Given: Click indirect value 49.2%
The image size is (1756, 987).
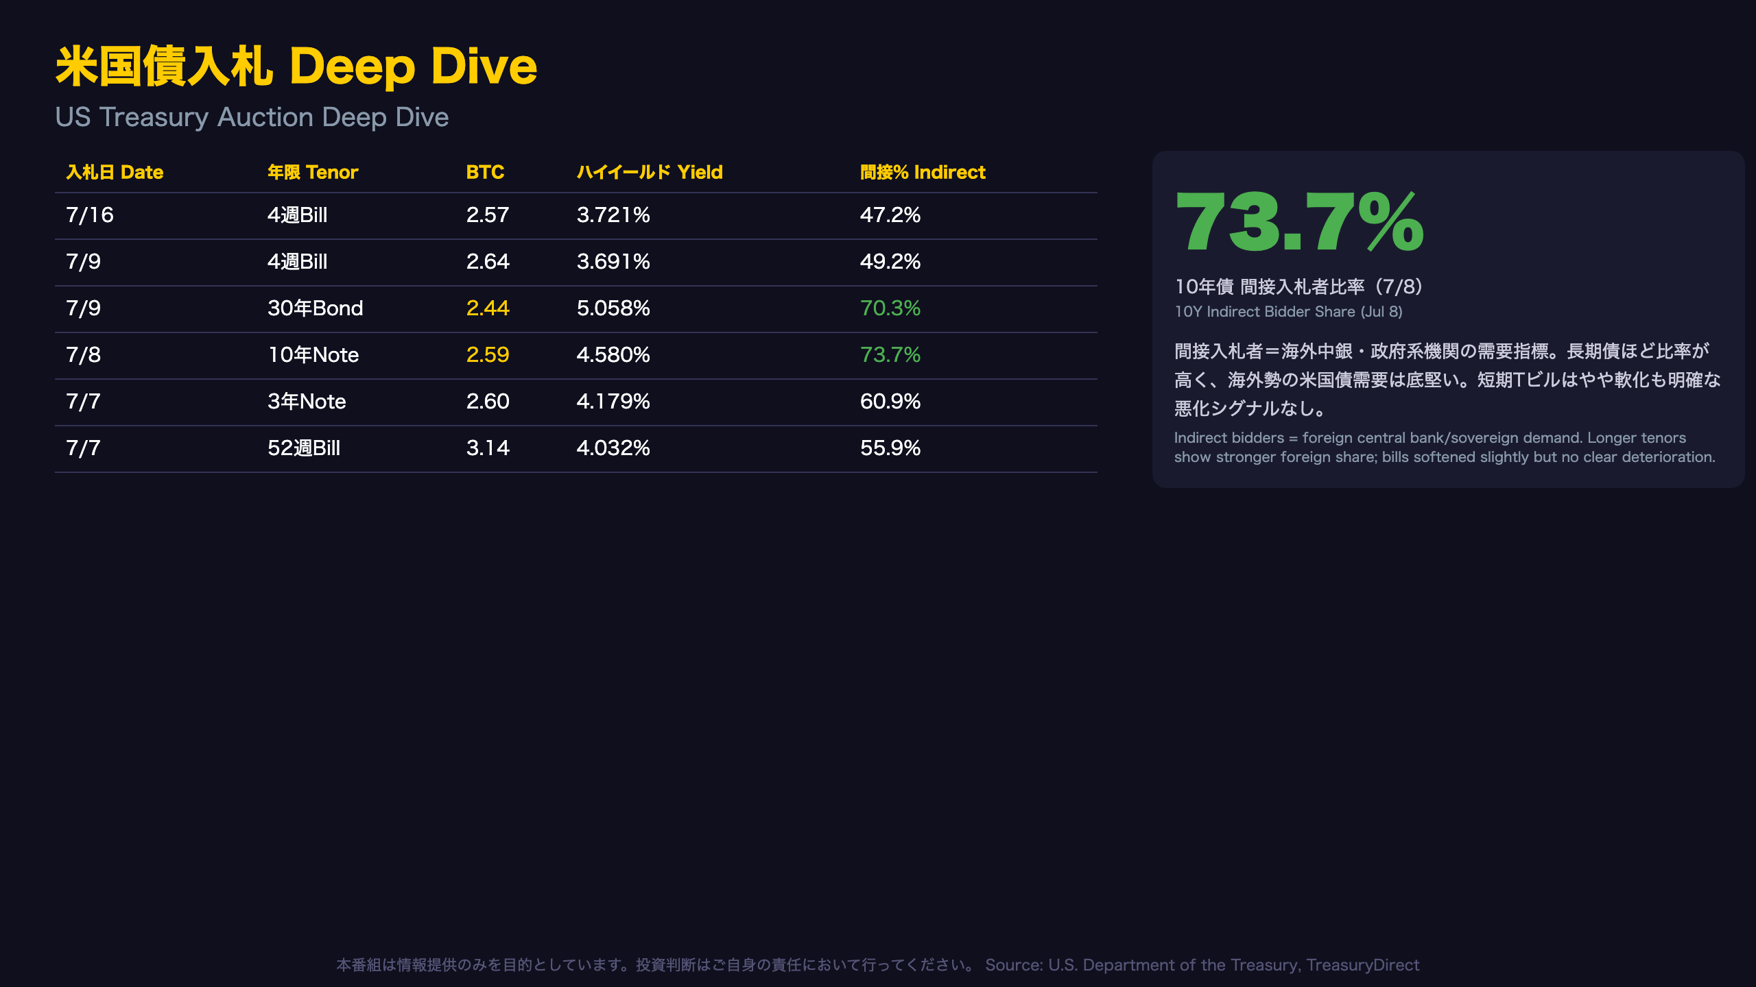Looking at the screenshot, I should (890, 262).
